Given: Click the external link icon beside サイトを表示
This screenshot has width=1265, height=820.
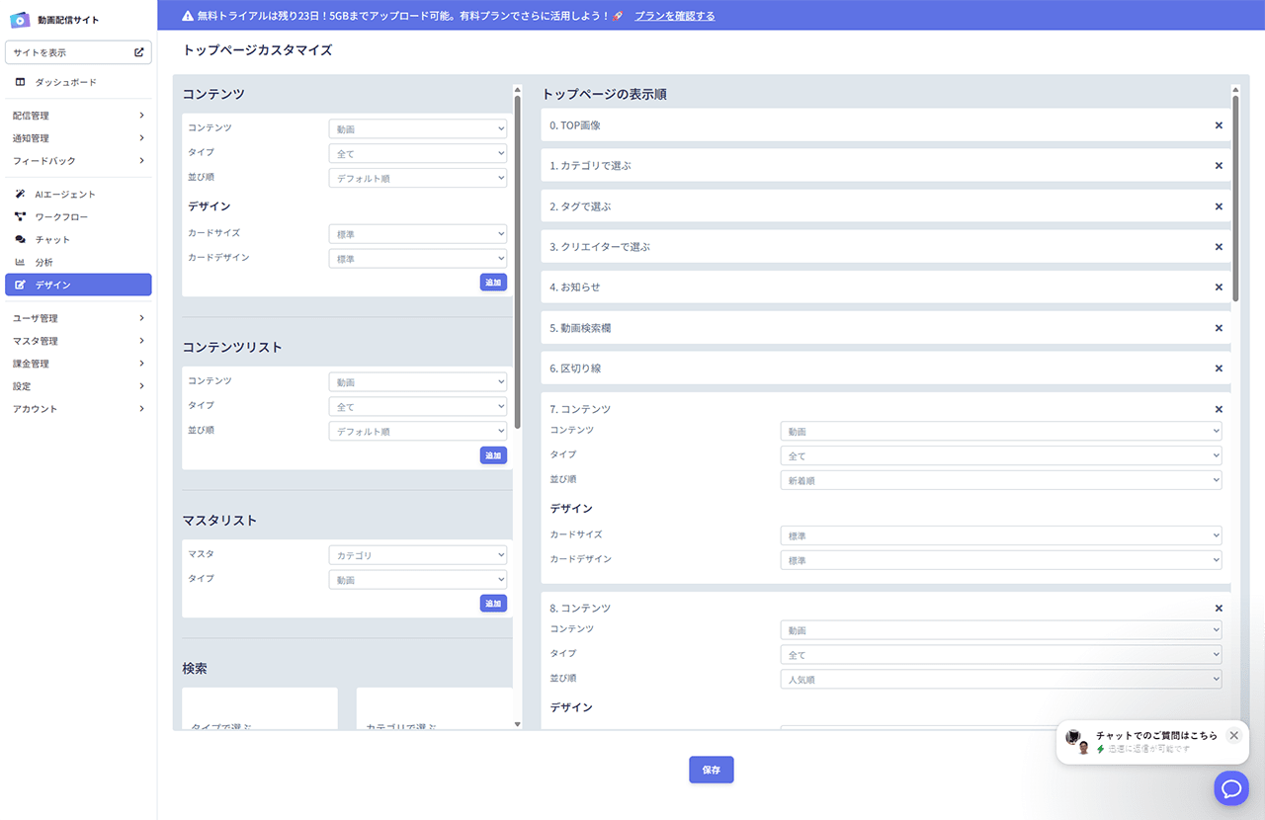Looking at the screenshot, I should pyautogui.click(x=139, y=52).
